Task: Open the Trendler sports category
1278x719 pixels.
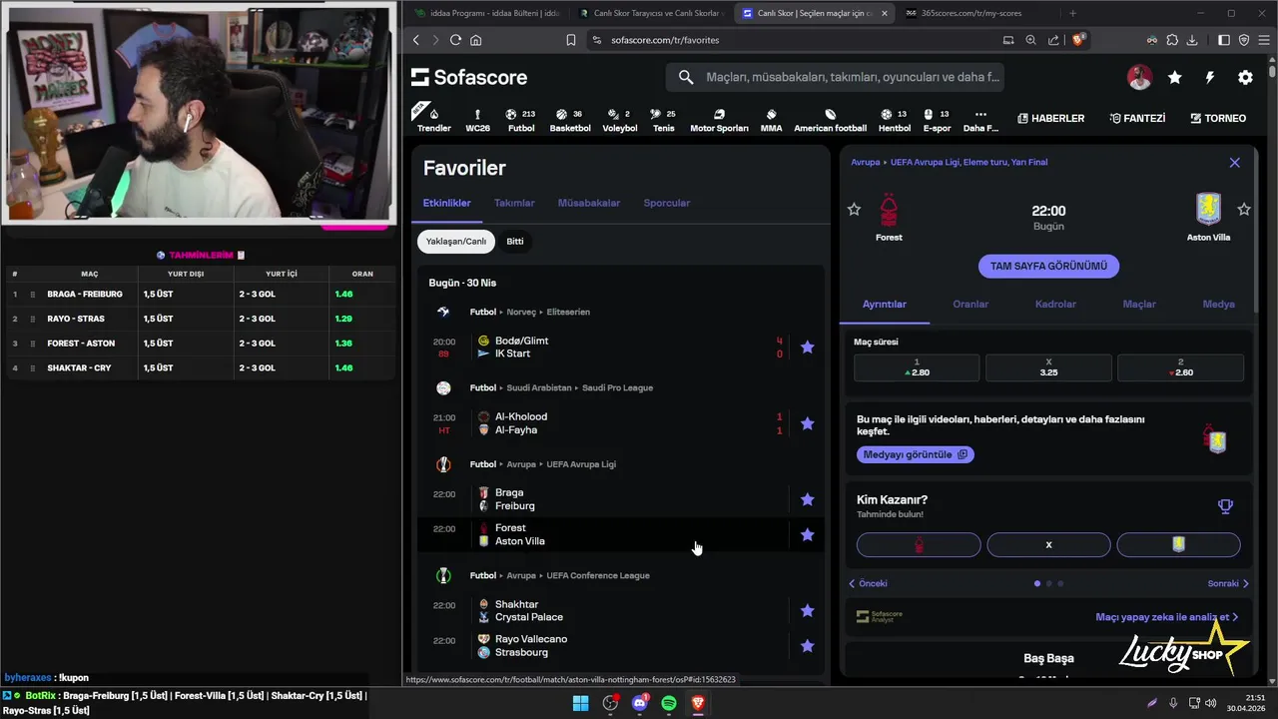Action: click(433, 119)
